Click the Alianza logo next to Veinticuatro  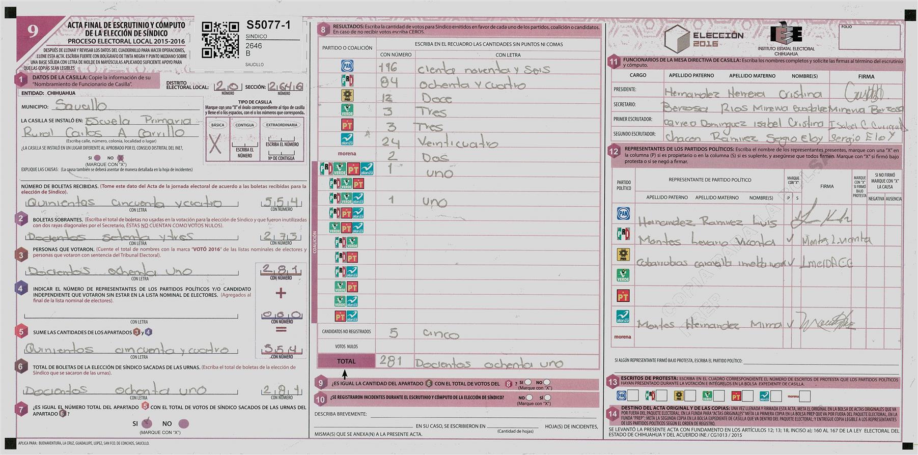coord(347,139)
